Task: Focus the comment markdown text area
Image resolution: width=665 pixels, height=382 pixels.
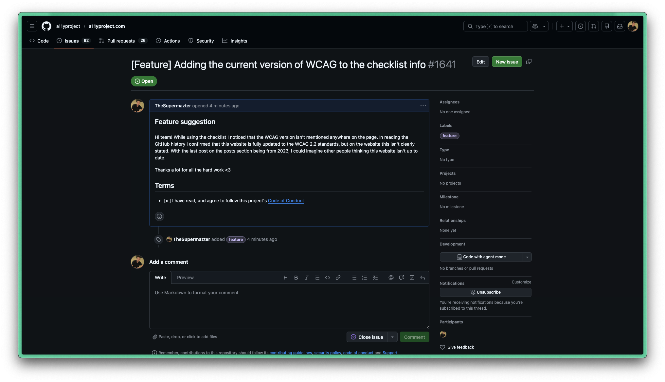Action: pyautogui.click(x=289, y=306)
